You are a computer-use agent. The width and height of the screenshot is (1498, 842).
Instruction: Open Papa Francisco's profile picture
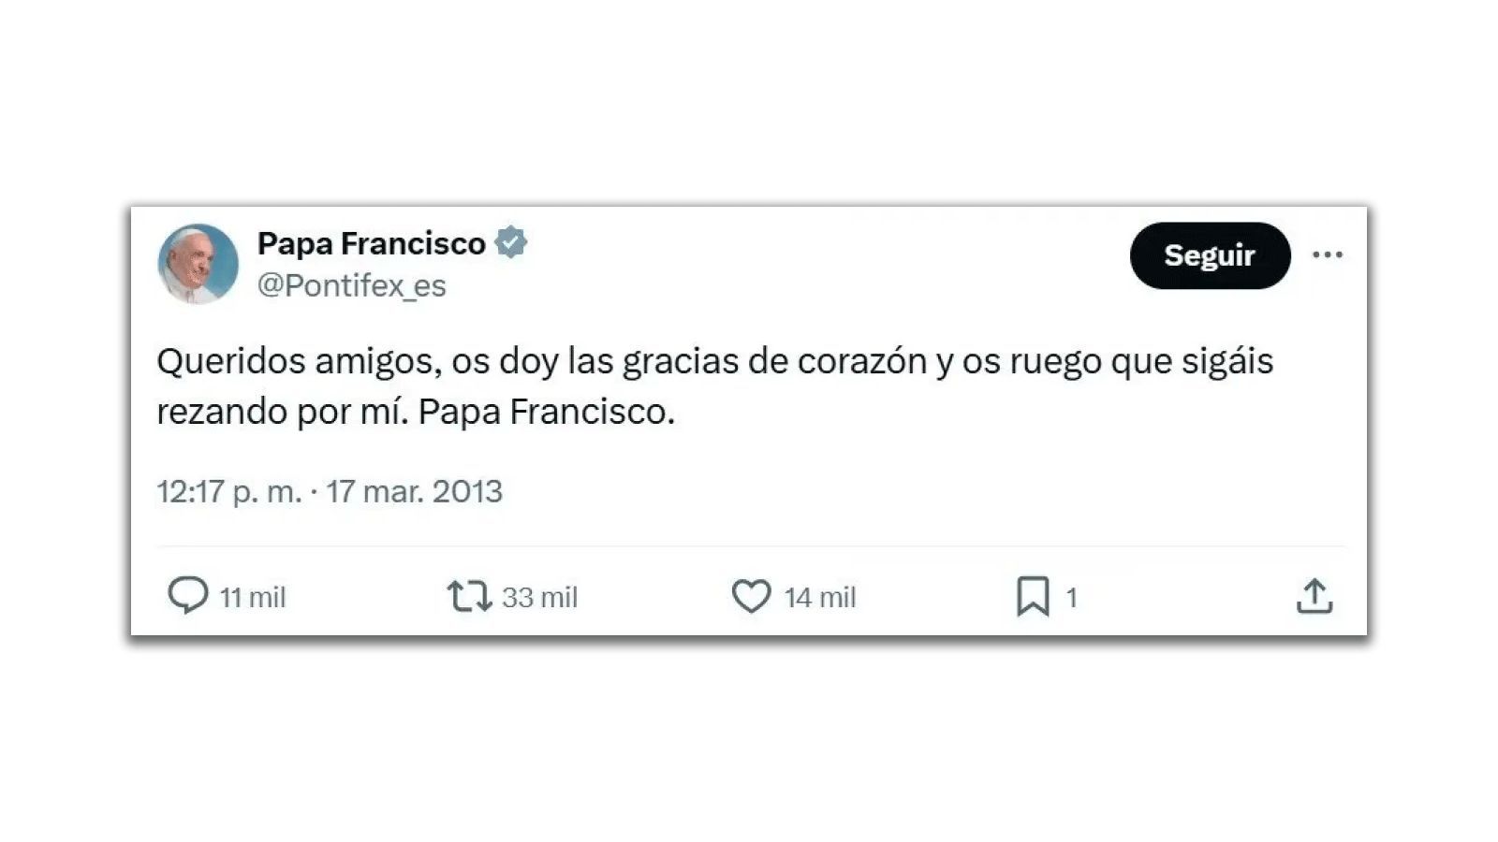(x=197, y=263)
